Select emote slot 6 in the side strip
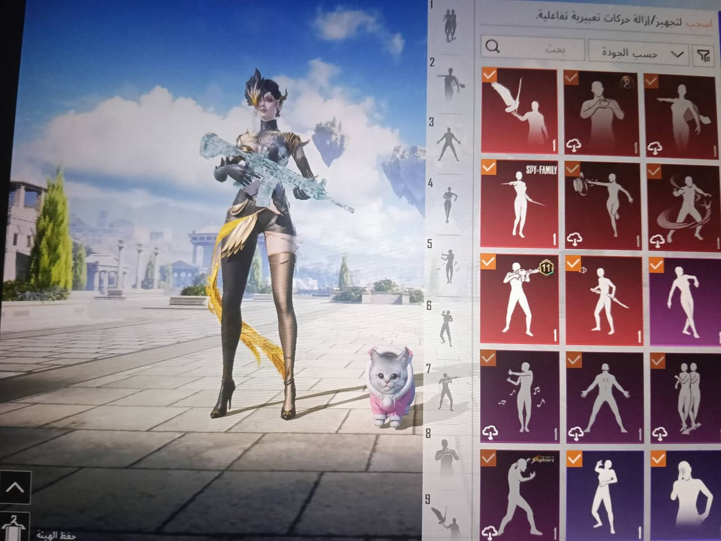Viewport: 721px width, 541px height. [x=447, y=327]
